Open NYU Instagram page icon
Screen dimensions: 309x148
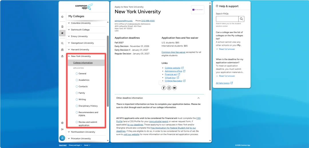[x=169, y=88]
